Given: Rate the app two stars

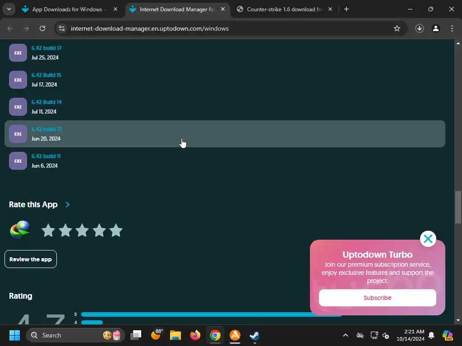Looking at the screenshot, I should coord(65,230).
